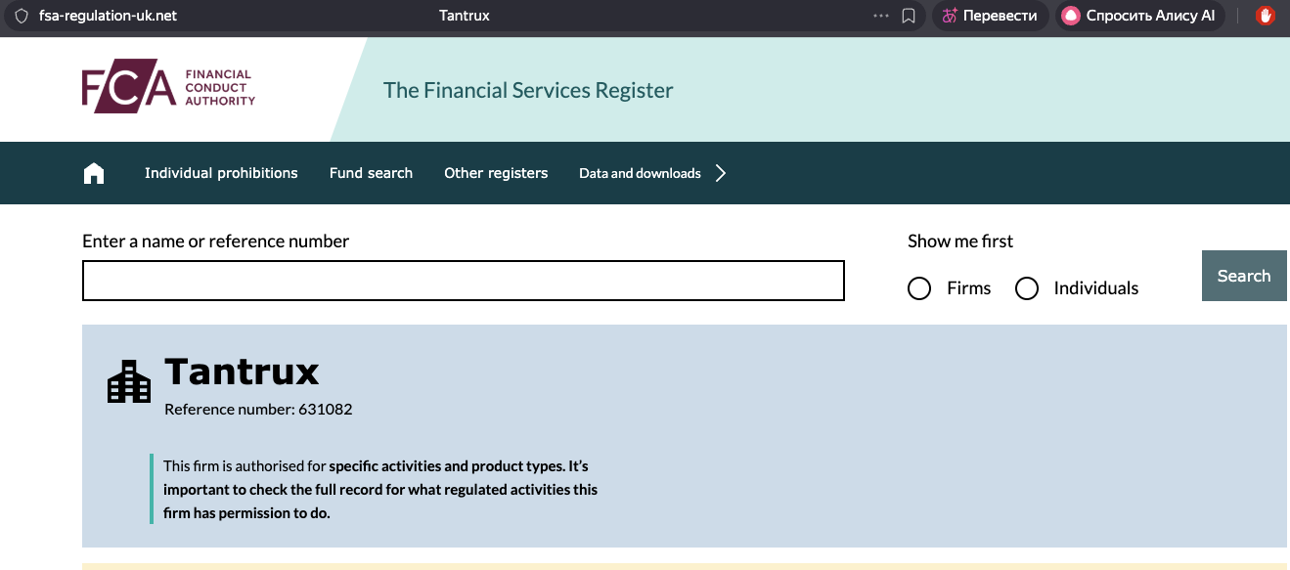Click the name or reference number field

463,281
